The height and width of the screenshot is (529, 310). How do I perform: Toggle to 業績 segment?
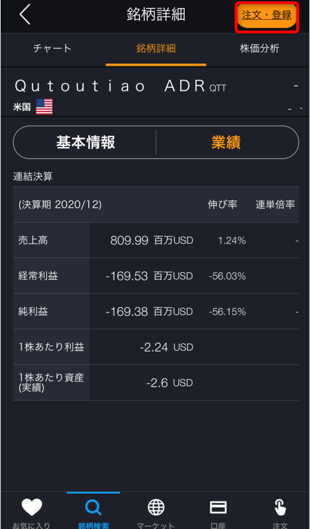[226, 142]
